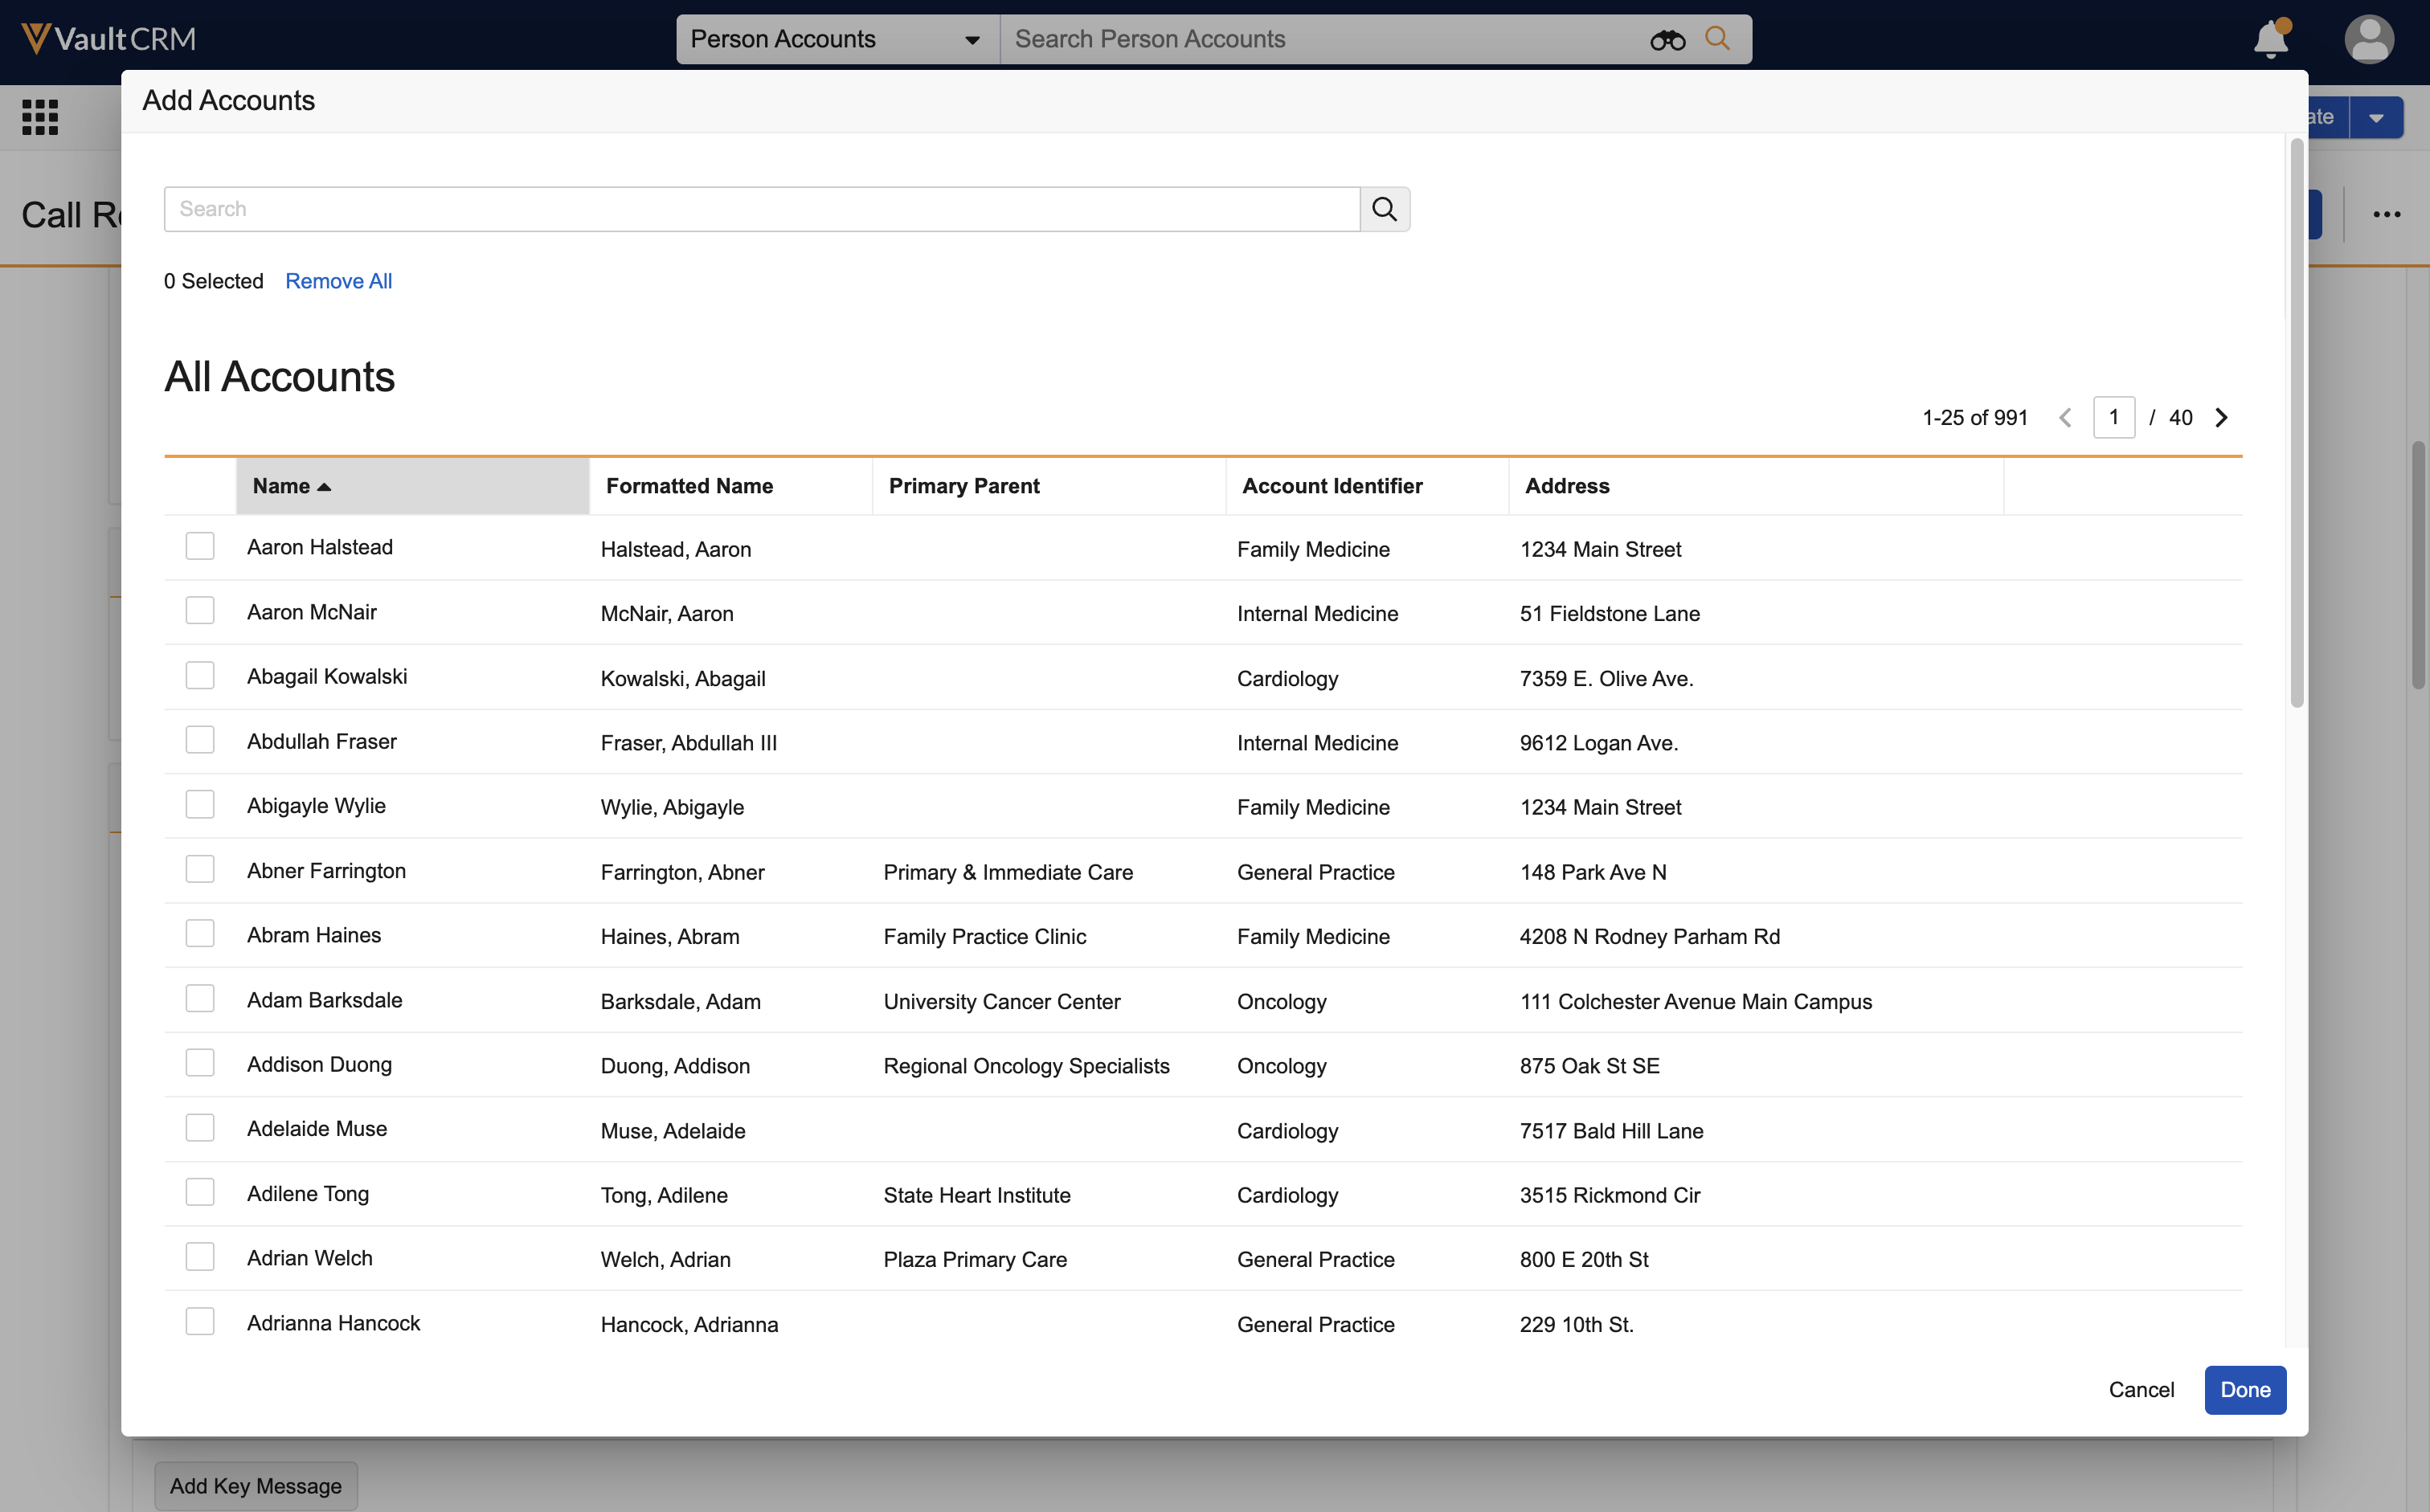Open the app launcher grid icon
This screenshot has width=2430, height=1512.
(x=40, y=117)
